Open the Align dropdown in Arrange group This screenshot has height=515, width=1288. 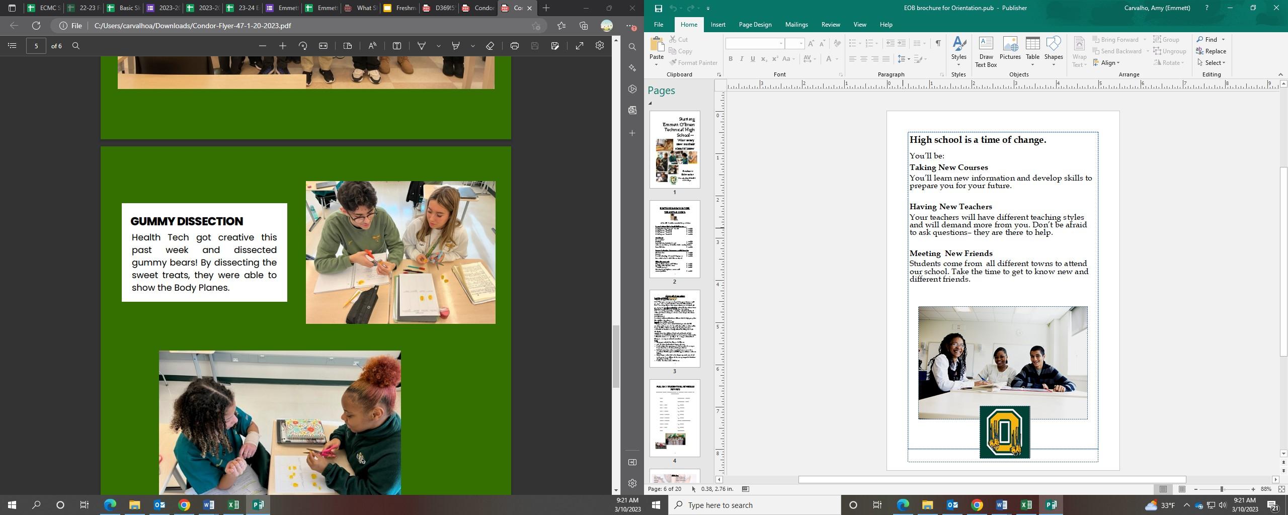[x=1106, y=63]
